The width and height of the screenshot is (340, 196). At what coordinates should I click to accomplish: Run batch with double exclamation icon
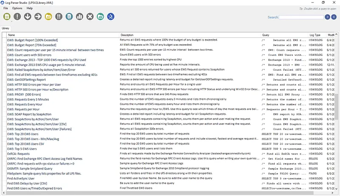coord(59,17)
